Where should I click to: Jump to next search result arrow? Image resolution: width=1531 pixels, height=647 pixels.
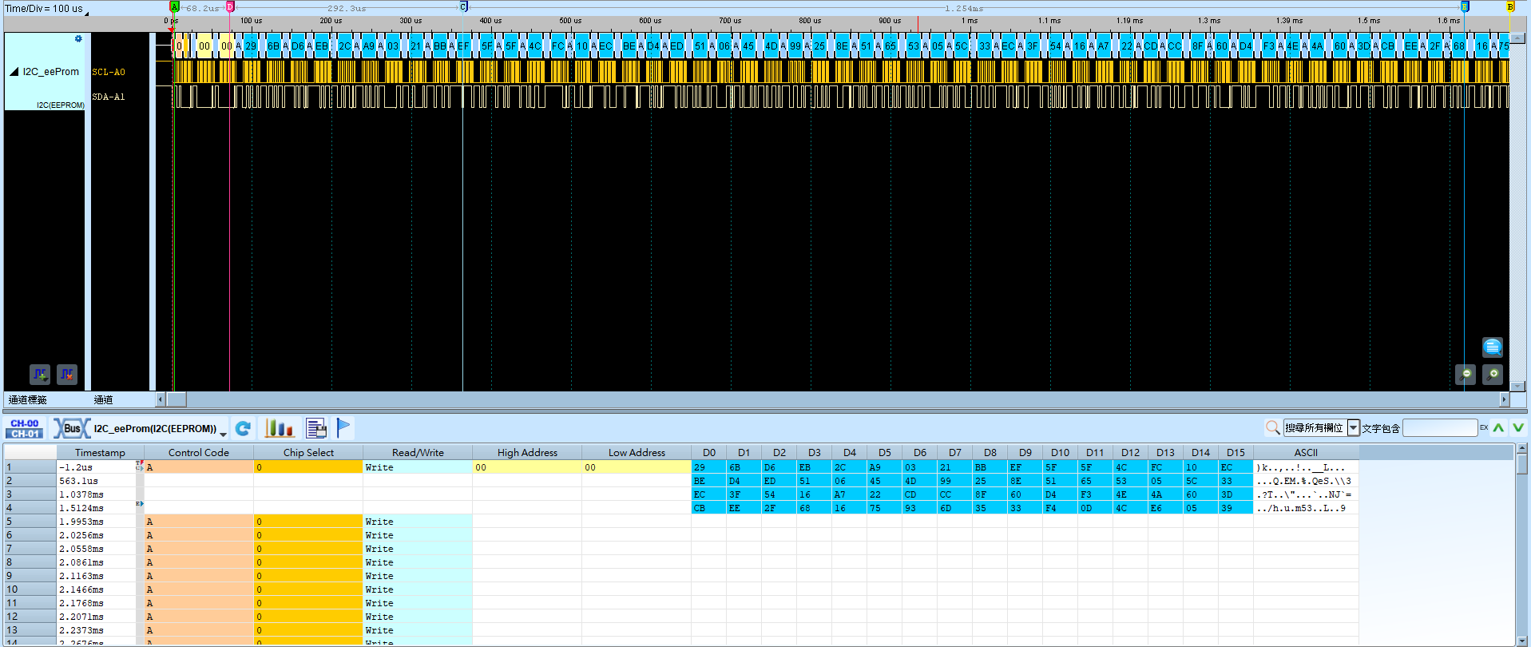1518,428
